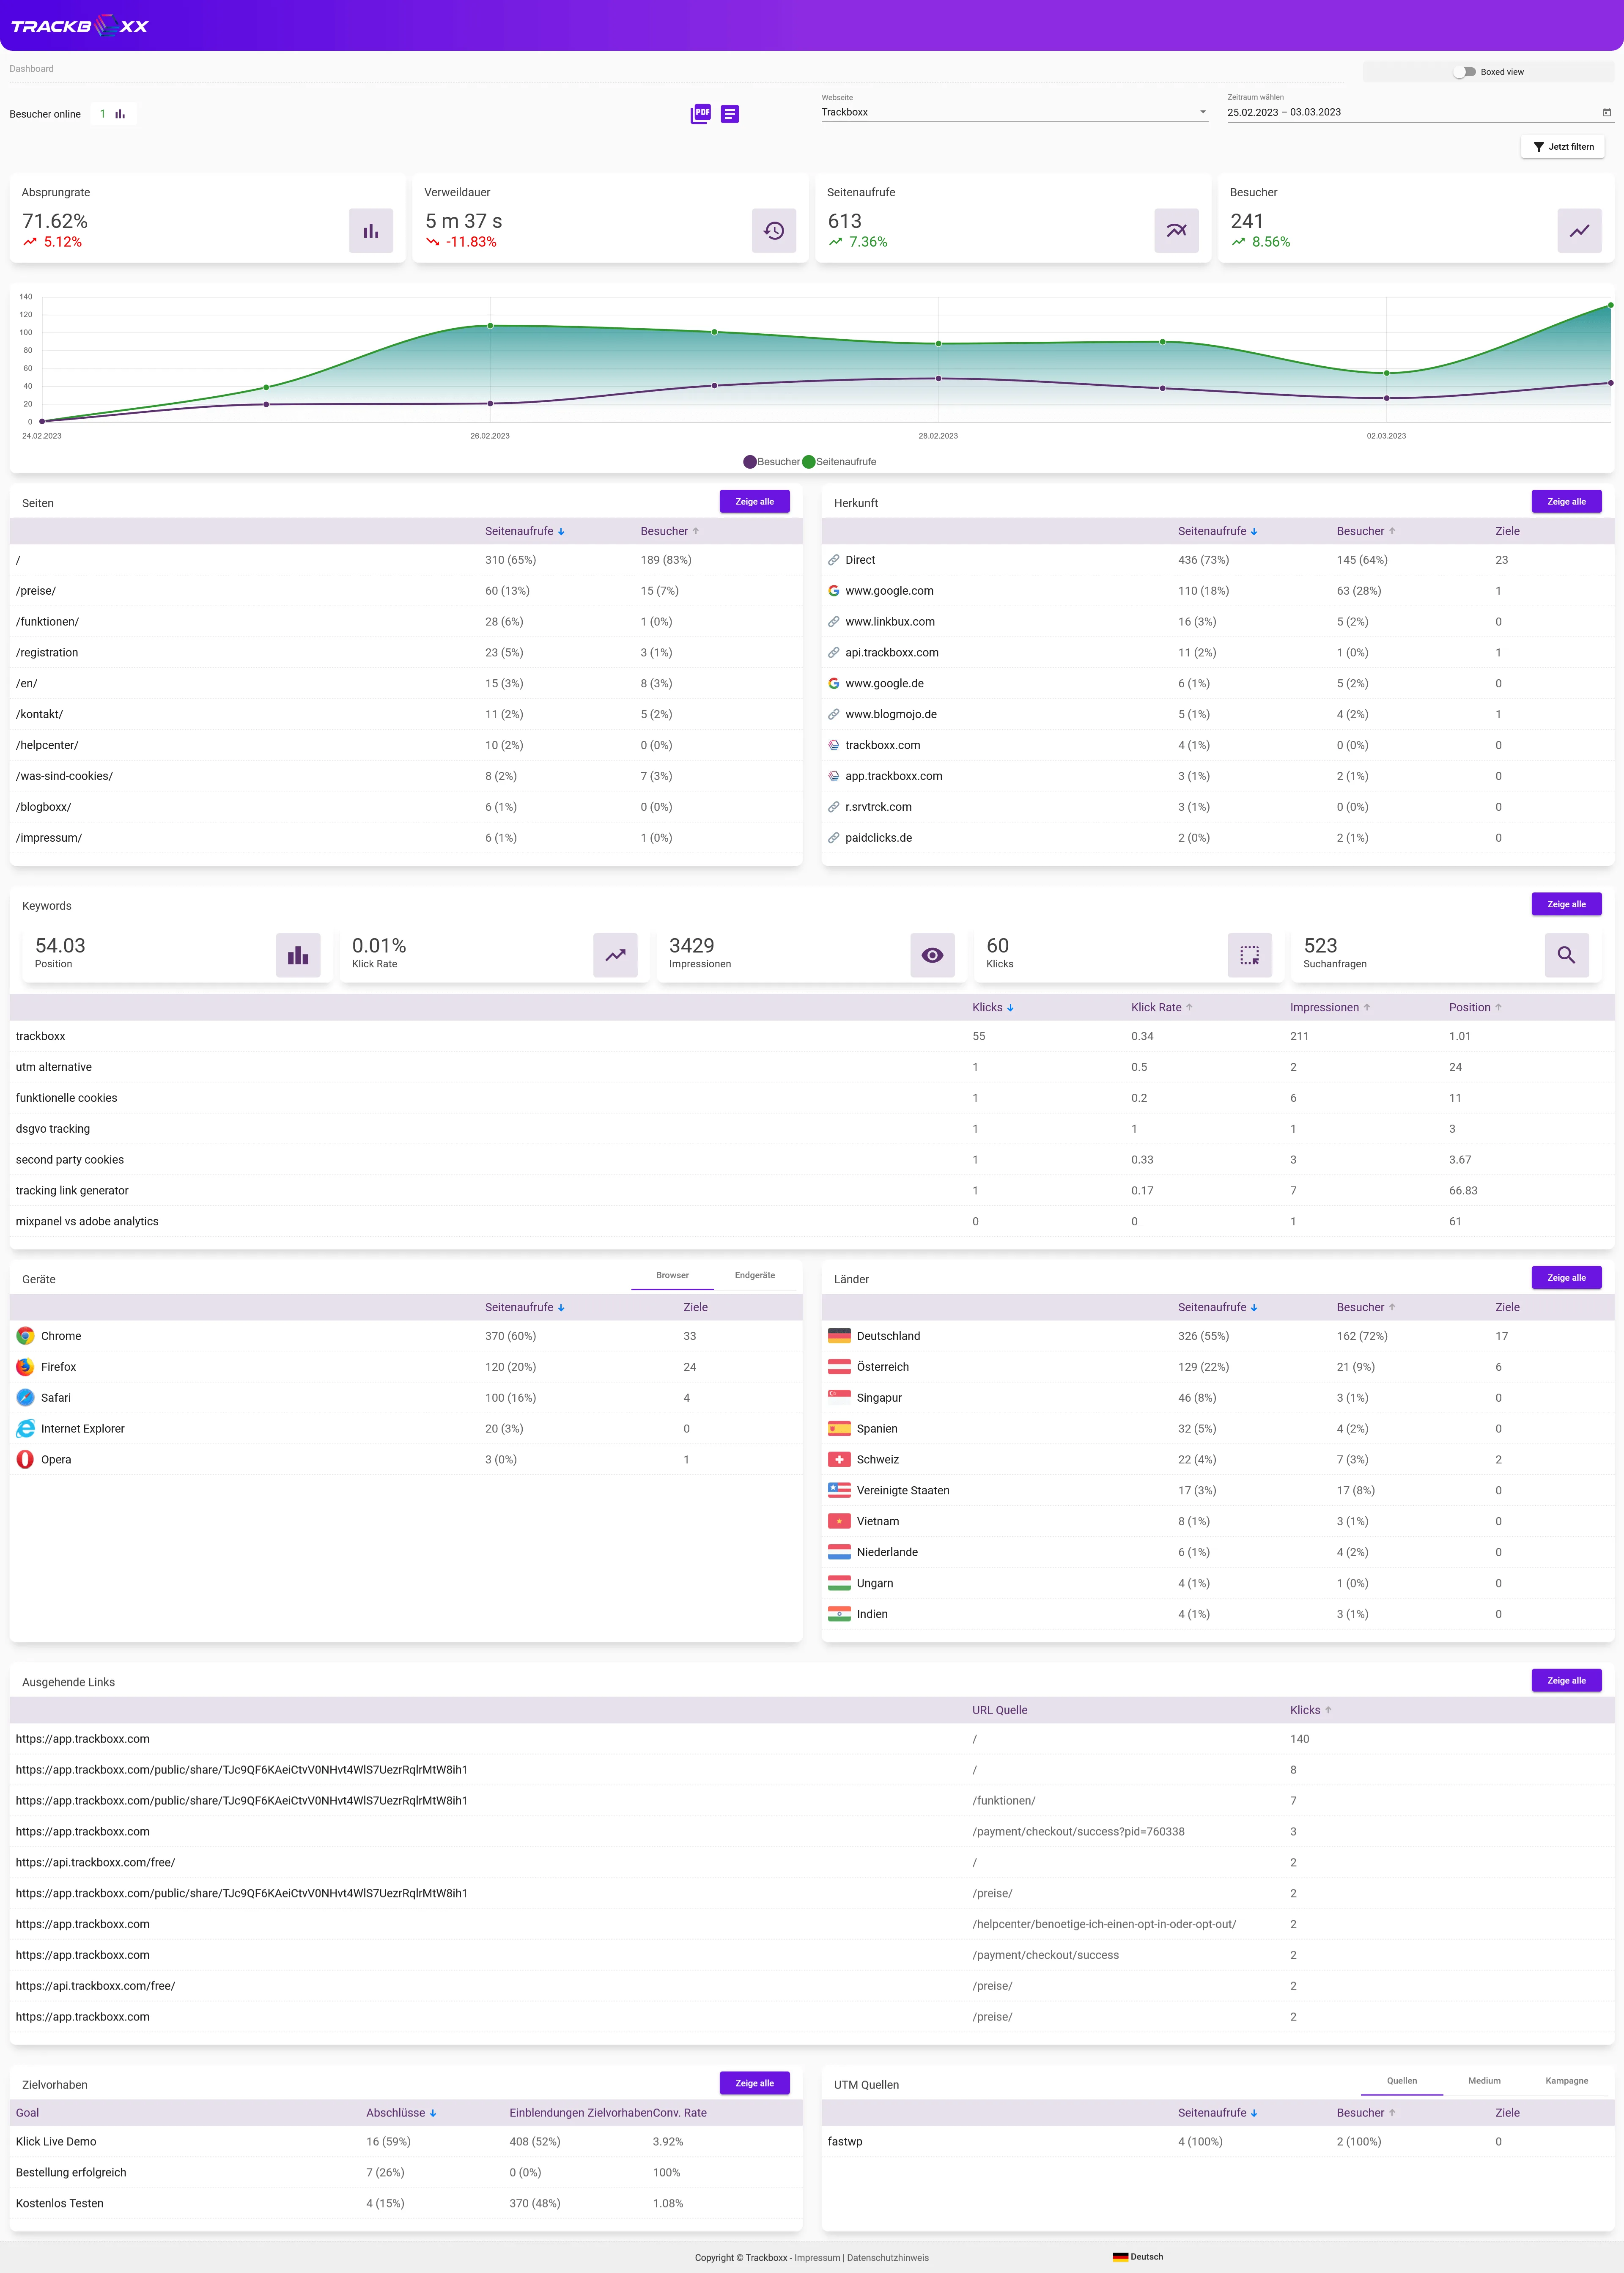Image resolution: width=1624 pixels, height=2273 pixels.
Task: Click the Internet Explorer icon
Action: (25, 1429)
